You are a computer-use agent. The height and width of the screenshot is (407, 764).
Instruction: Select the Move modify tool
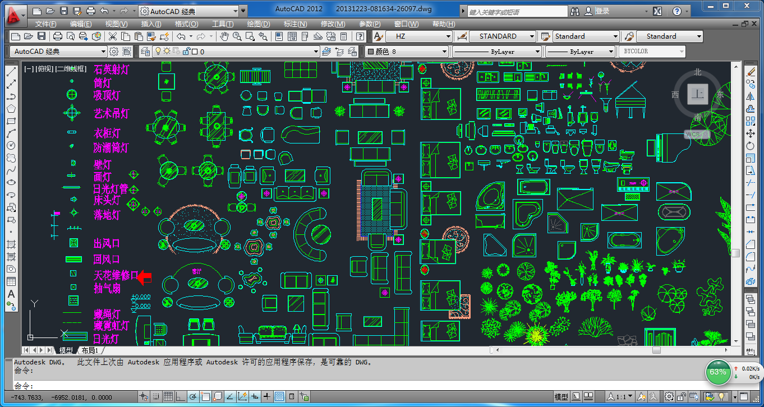751,133
